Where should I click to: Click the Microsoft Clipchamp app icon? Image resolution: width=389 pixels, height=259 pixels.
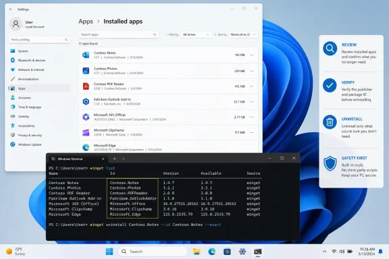(x=86, y=133)
